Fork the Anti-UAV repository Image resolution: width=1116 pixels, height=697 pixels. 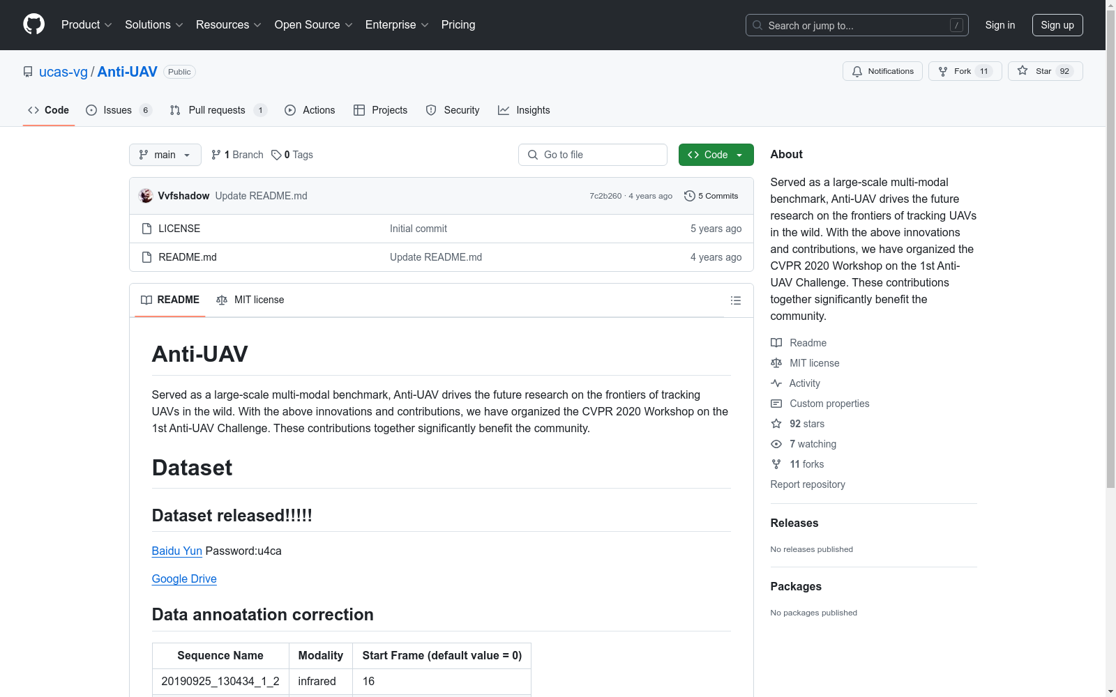[x=965, y=71]
